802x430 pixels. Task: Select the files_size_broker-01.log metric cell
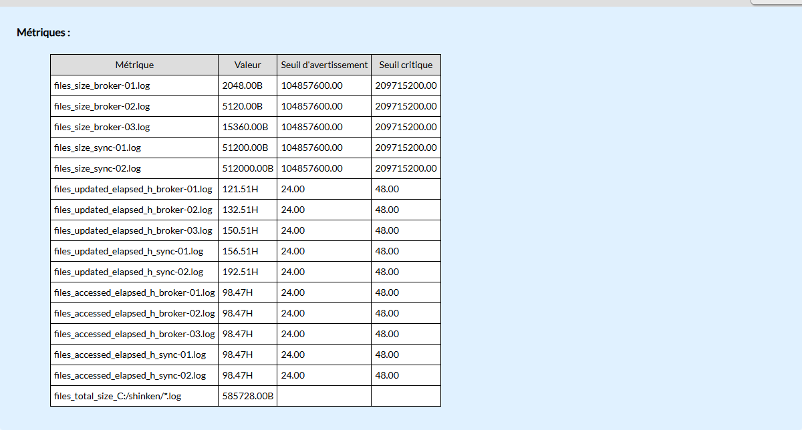tap(134, 85)
